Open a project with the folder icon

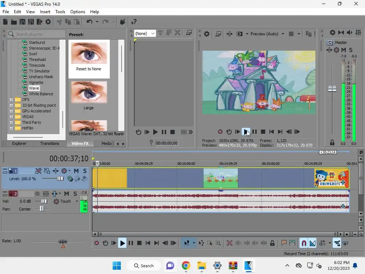(x=14, y=22)
